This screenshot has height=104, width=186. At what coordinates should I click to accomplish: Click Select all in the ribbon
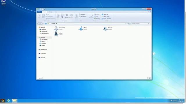coord(105,14)
